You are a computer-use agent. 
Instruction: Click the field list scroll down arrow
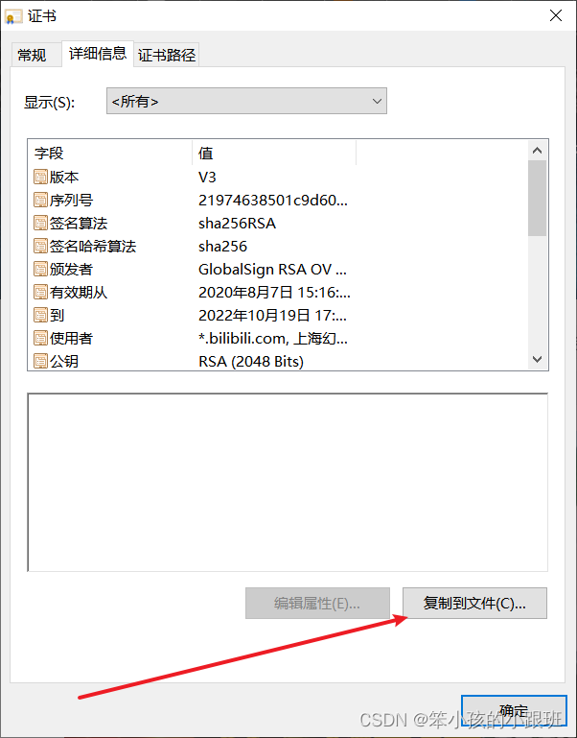537,359
